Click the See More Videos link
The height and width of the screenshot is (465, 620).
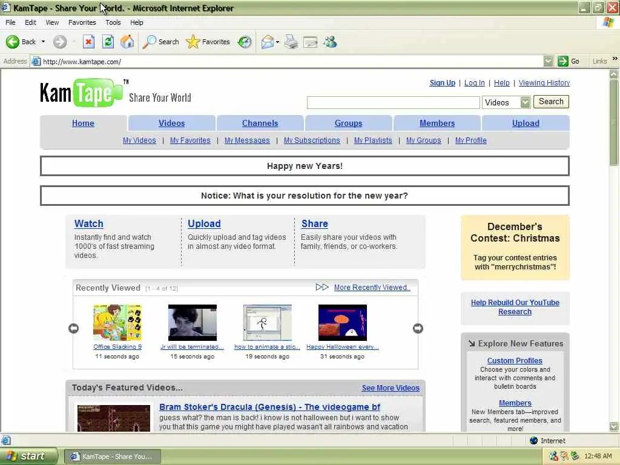[x=391, y=388]
